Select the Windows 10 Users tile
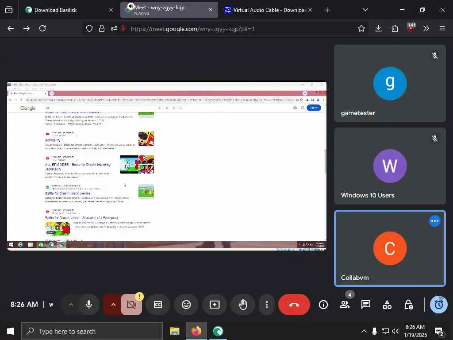 [390, 166]
